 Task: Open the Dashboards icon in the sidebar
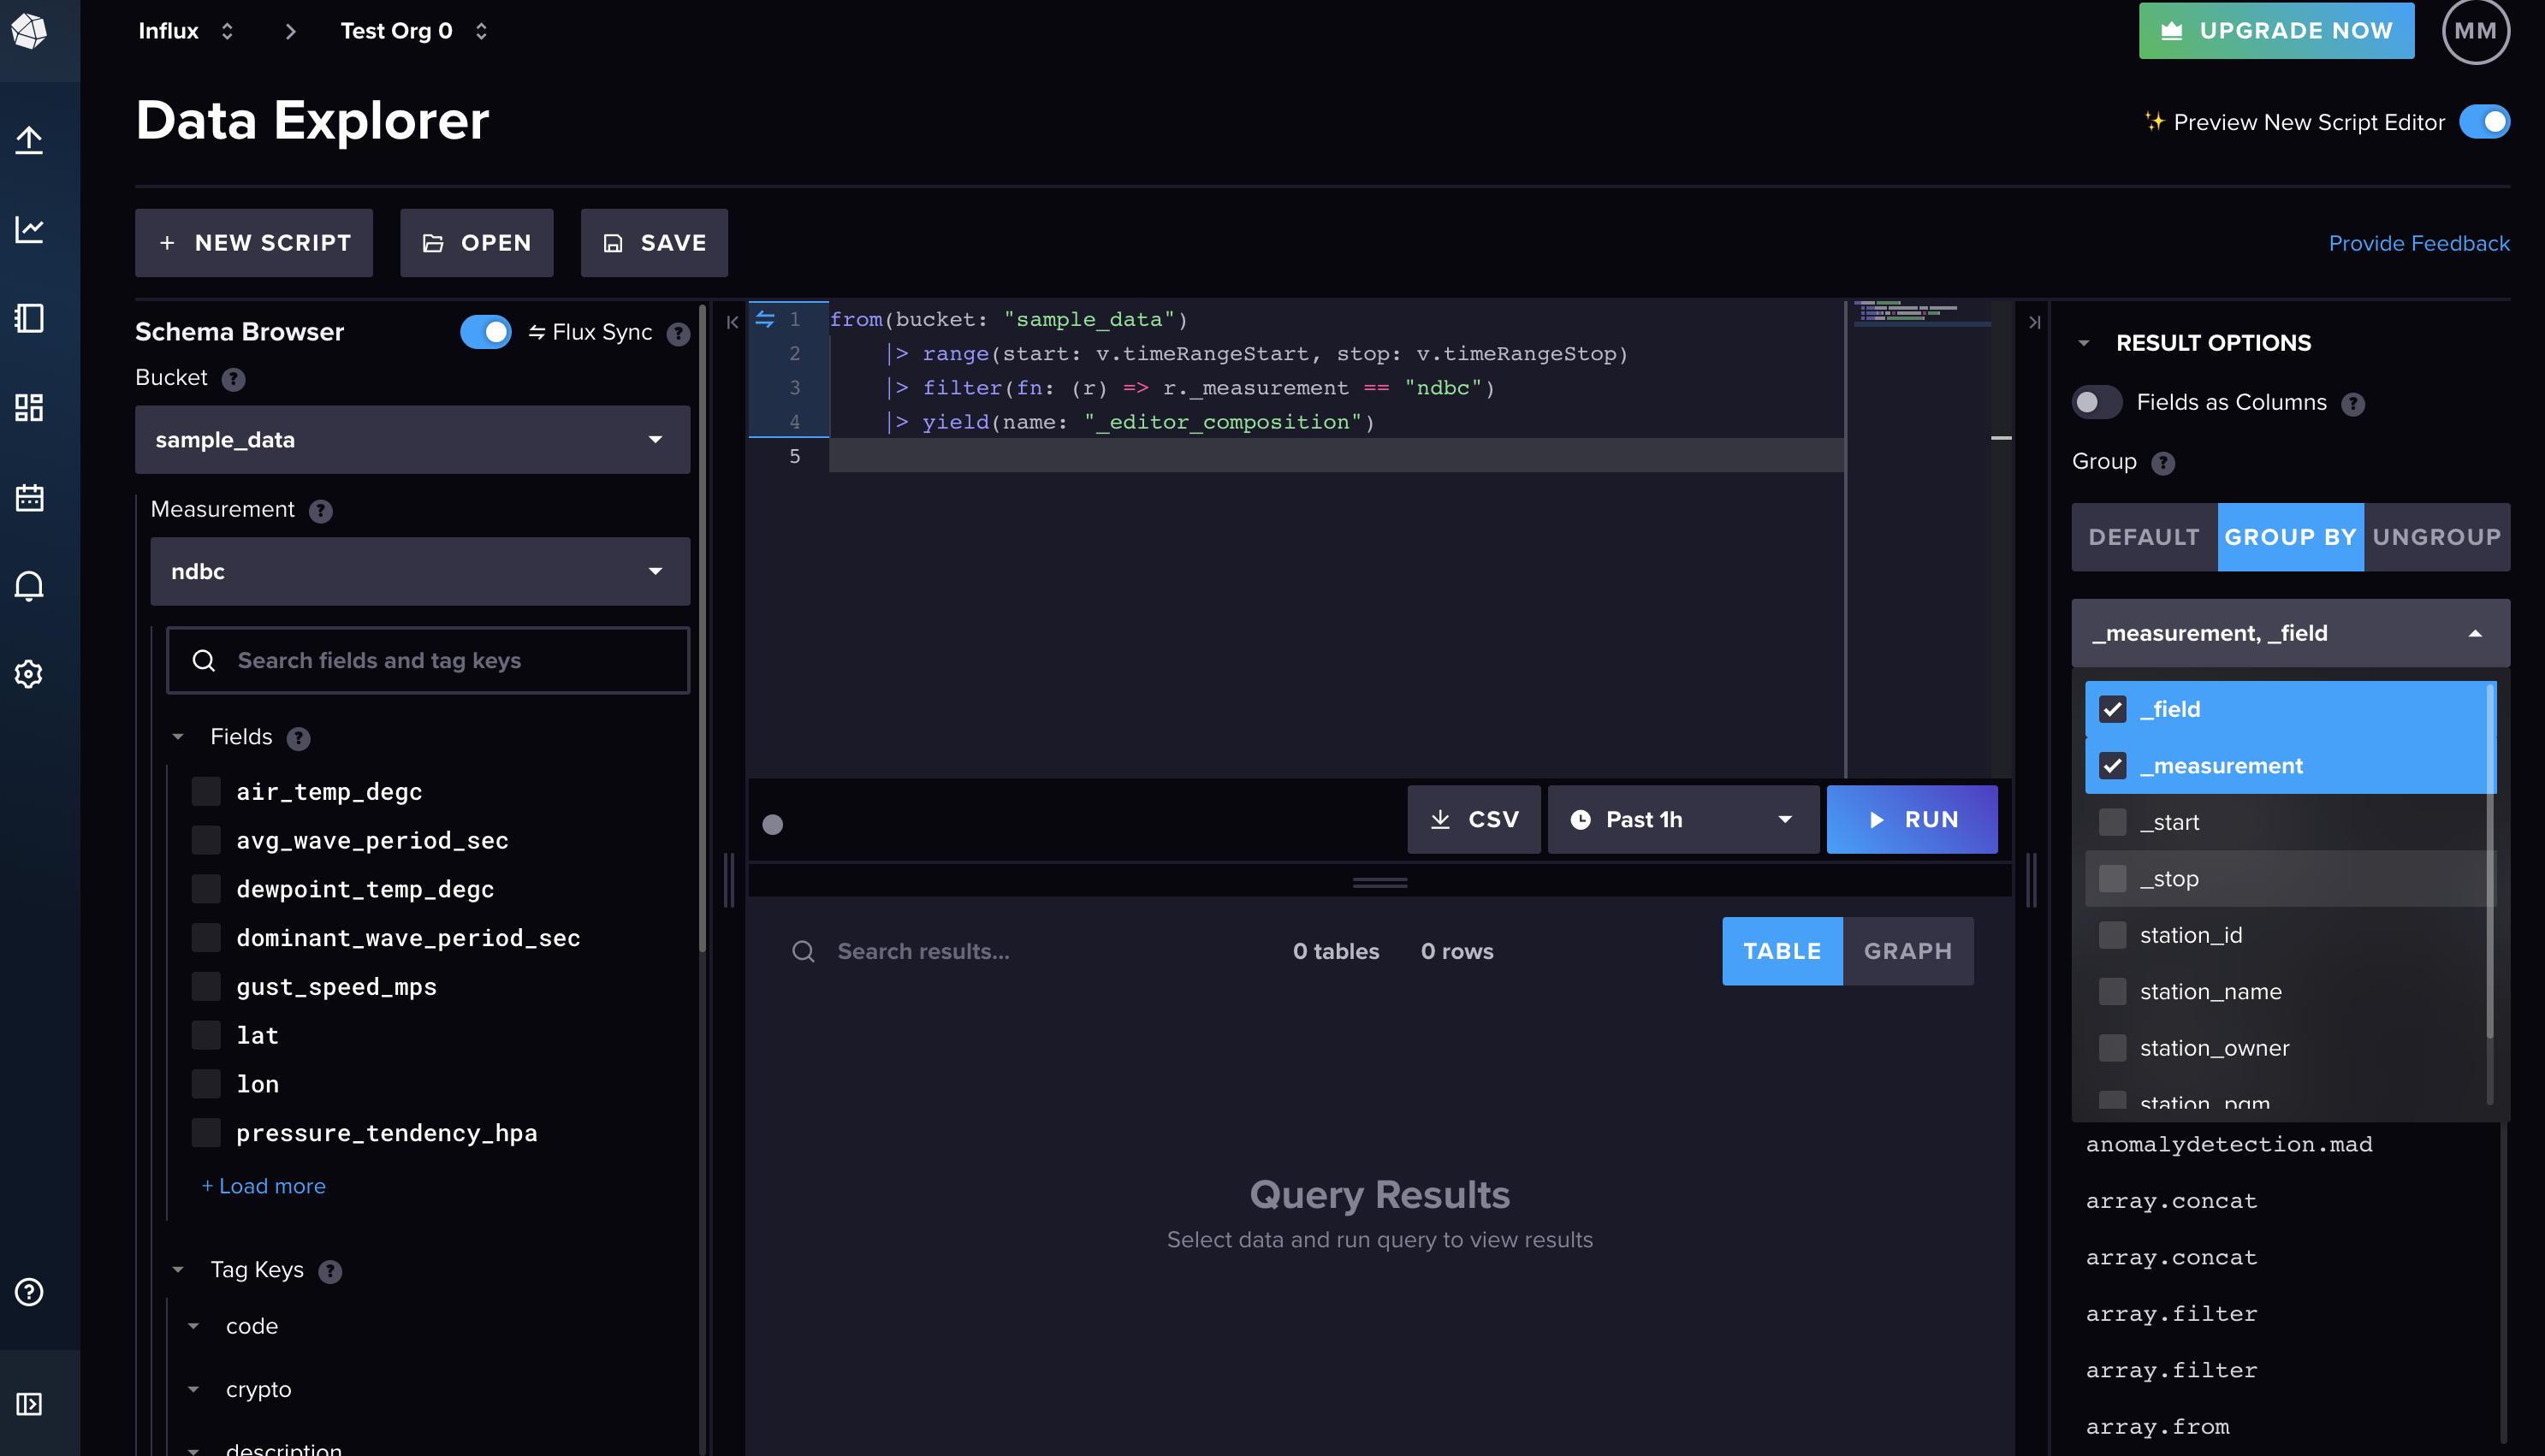click(x=29, y=408)
